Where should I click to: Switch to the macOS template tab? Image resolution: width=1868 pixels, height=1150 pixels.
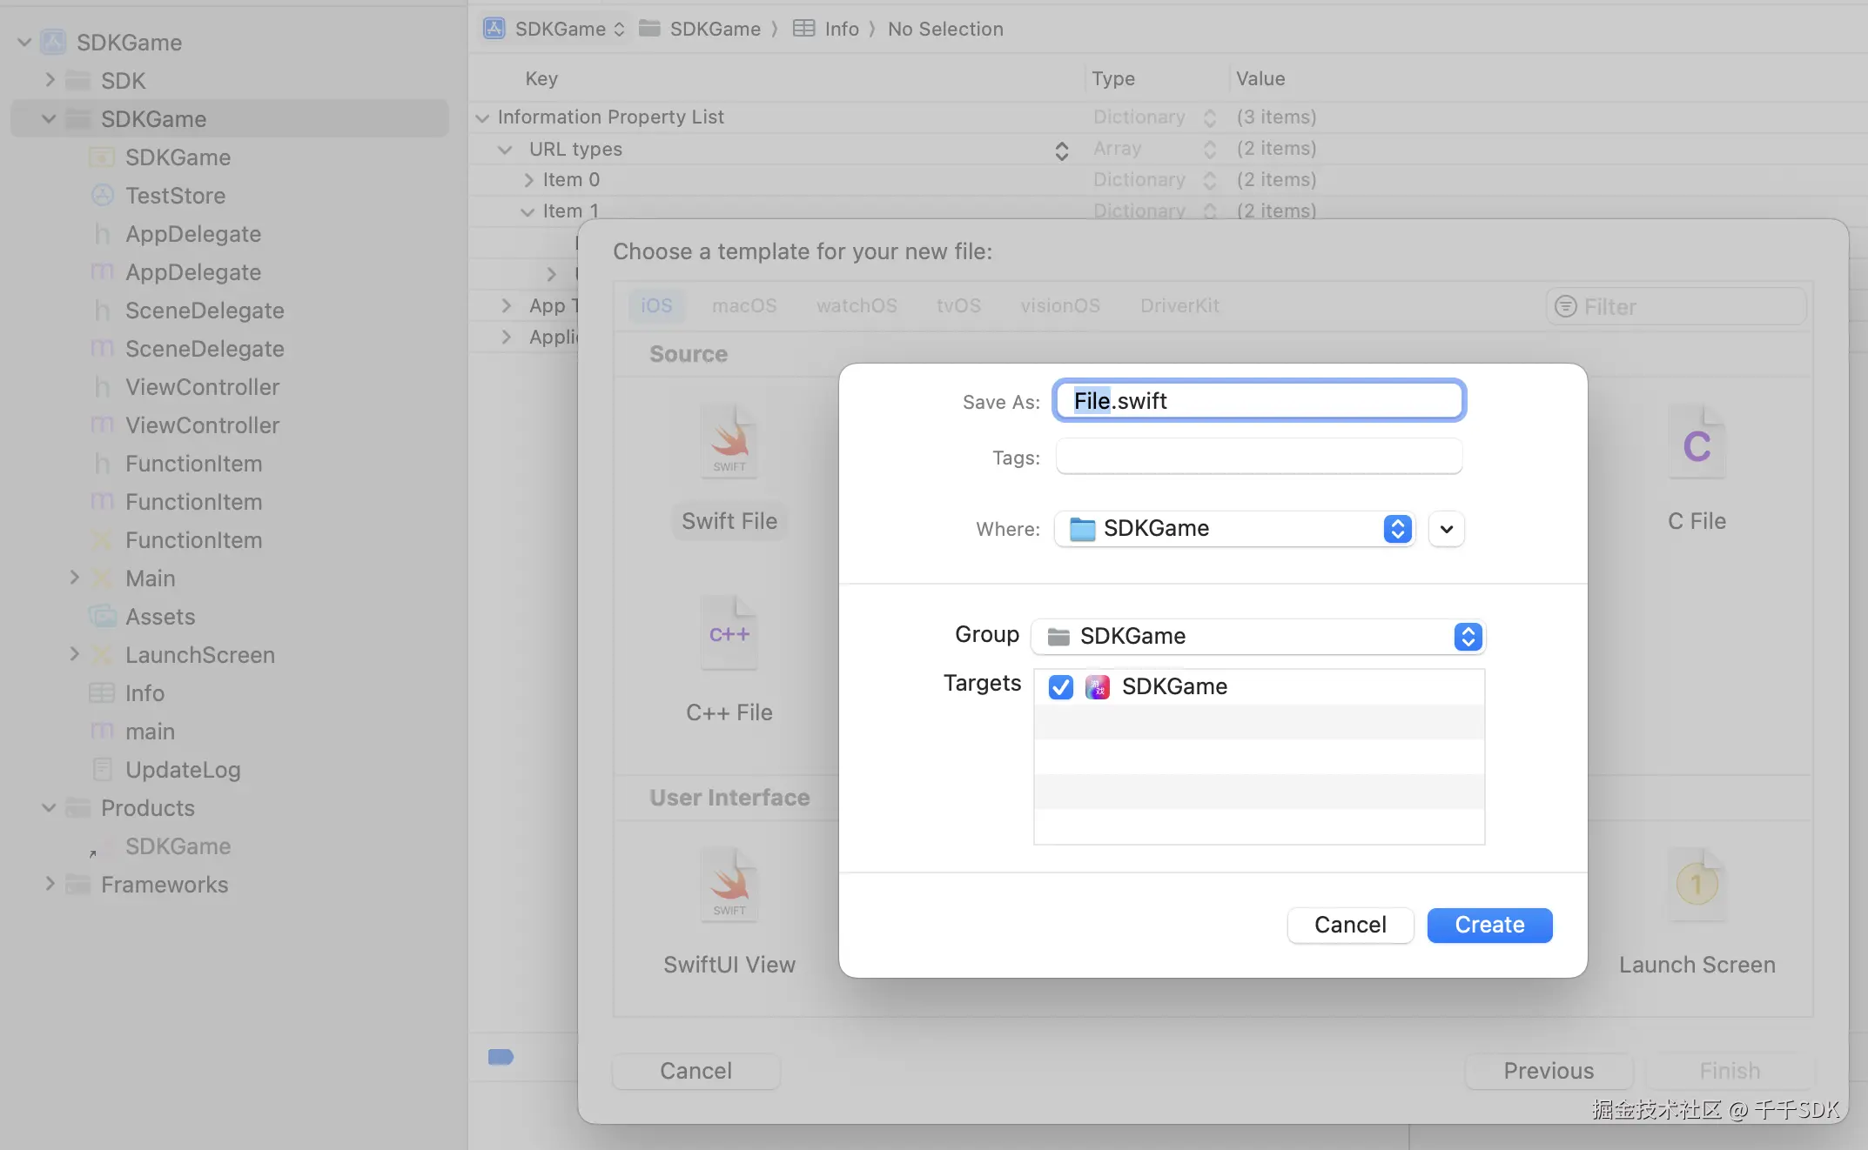point(744,306)
